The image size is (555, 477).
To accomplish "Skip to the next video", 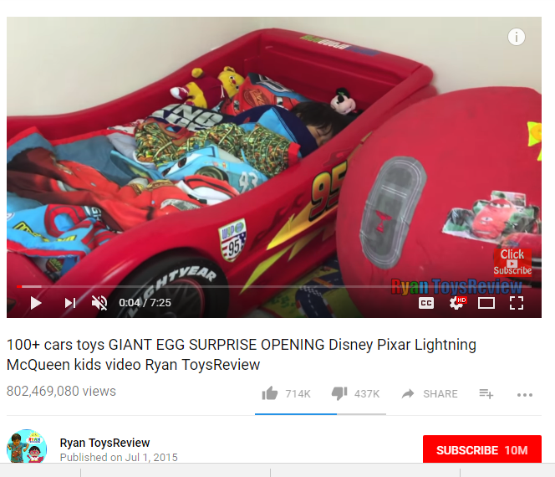I will point(70,303).
